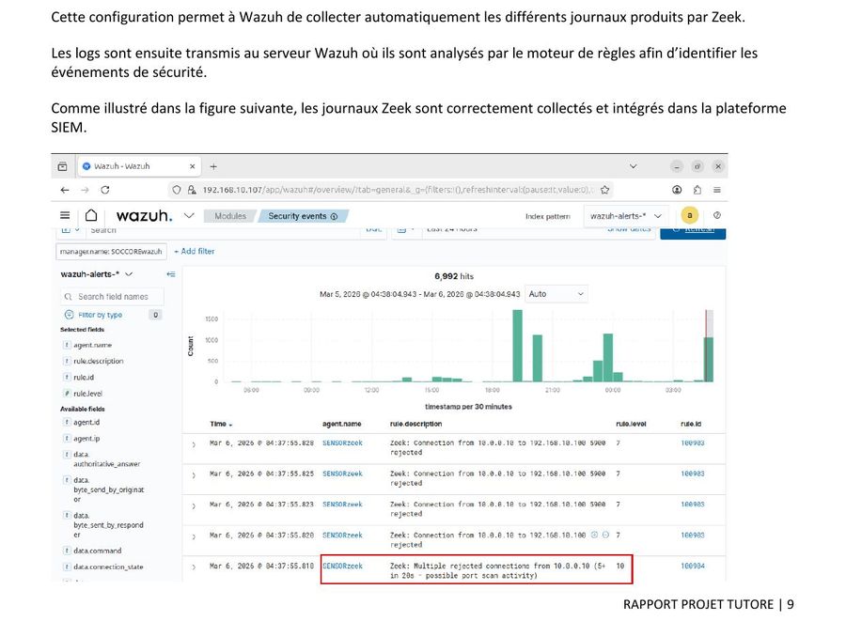Screen dimensions: 846x621
Task: Select the rule.description field
Action: (98, 361)
